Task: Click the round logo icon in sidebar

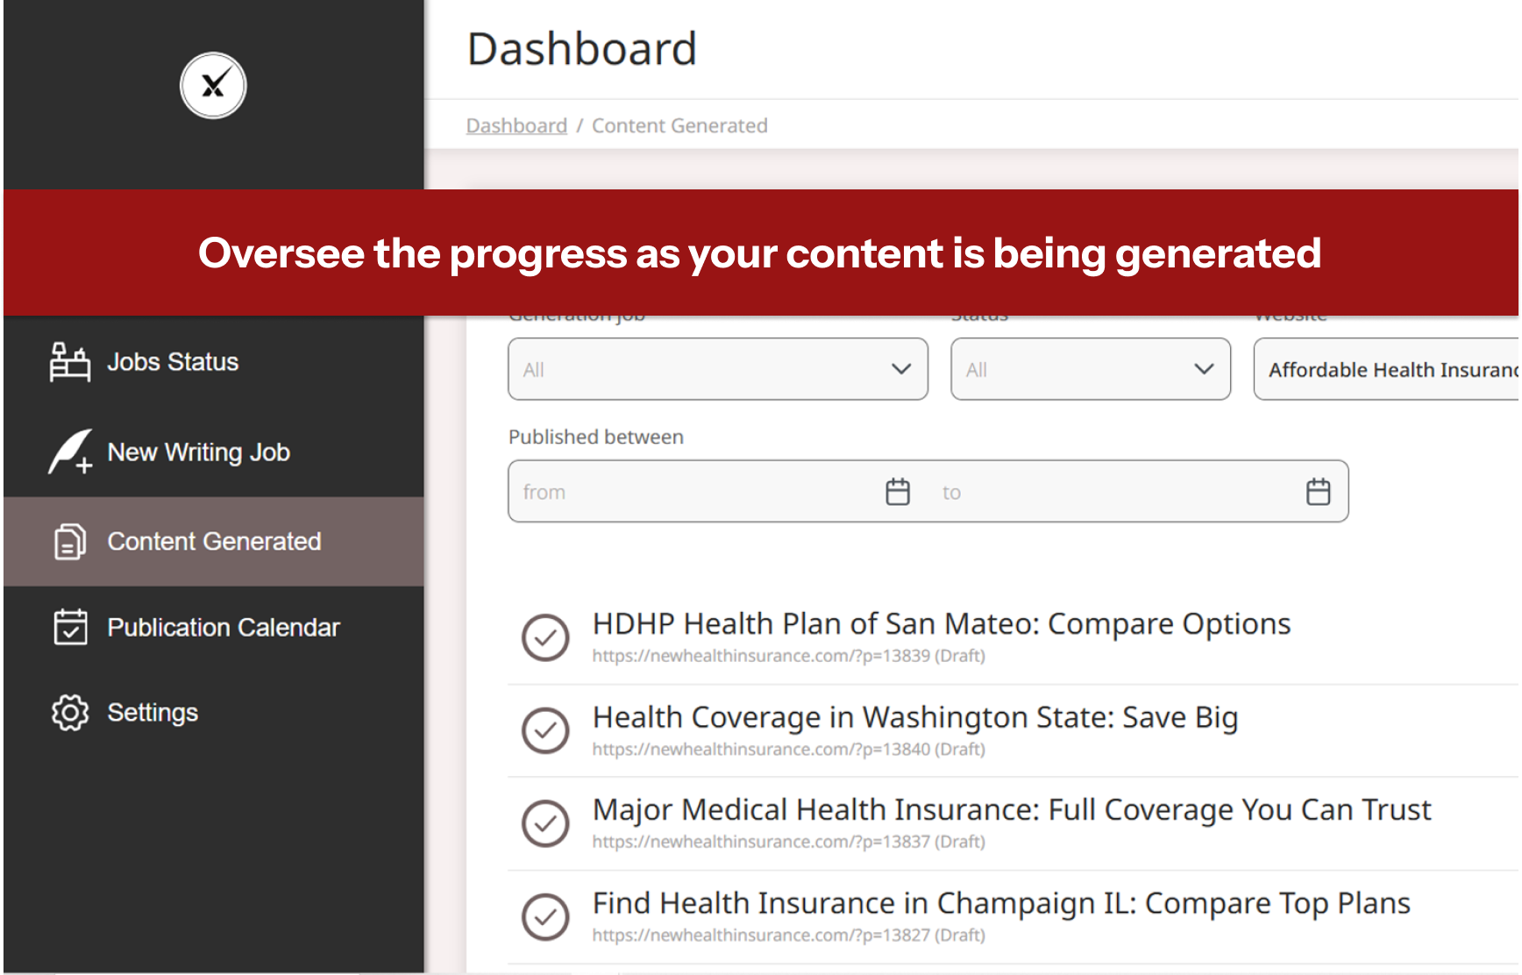Action: pos(213,86)
